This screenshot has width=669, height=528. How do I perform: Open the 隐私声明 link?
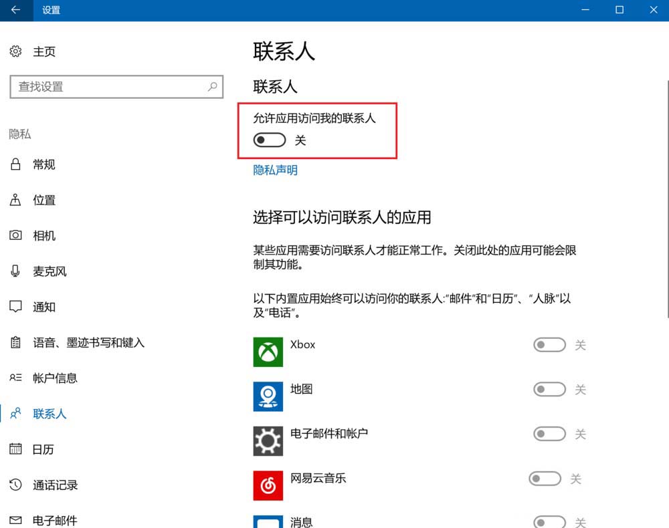275,170
